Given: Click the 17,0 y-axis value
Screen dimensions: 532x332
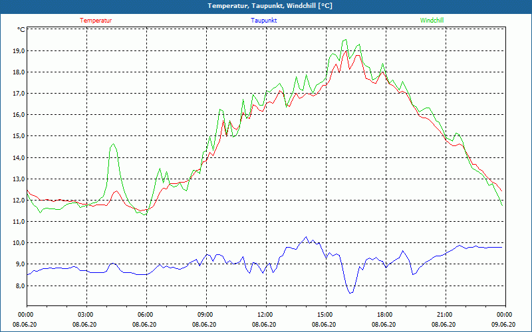Looking at the screenshot, I should coord(19,94).
